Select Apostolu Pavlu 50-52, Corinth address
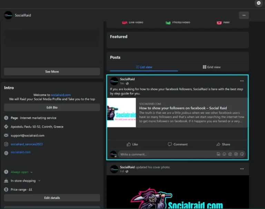The height and width of the screenshot is (209, 265). pyautogui.click(x=37, y=127)
